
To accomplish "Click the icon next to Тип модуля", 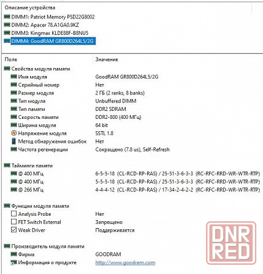I will 13,101.
